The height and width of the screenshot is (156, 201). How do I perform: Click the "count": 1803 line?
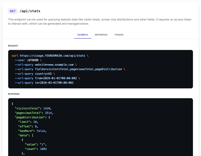pos(36,149)
